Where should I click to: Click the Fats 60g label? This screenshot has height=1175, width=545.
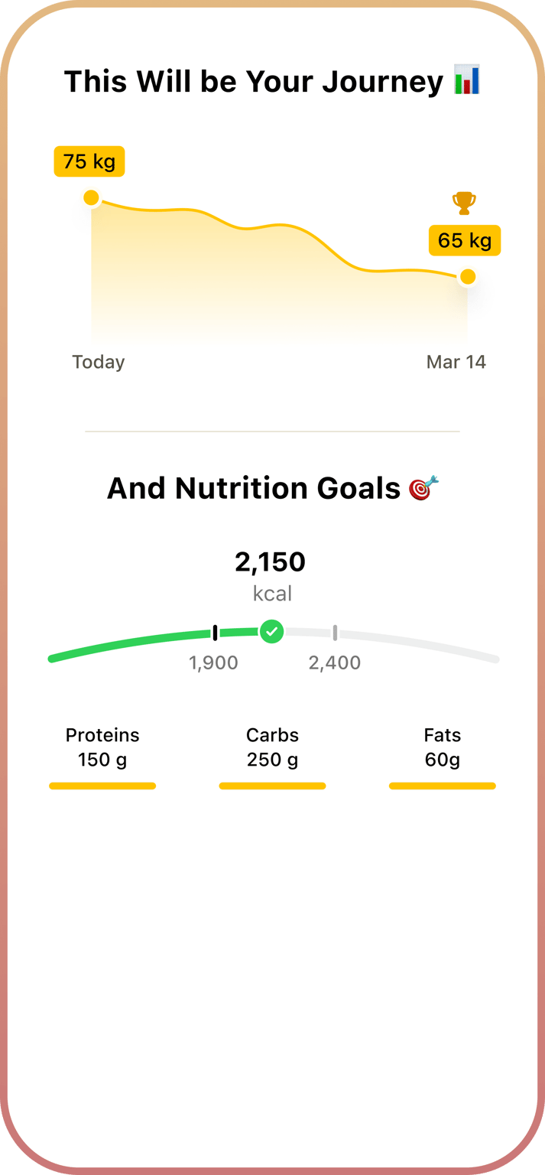pos(443,747)
